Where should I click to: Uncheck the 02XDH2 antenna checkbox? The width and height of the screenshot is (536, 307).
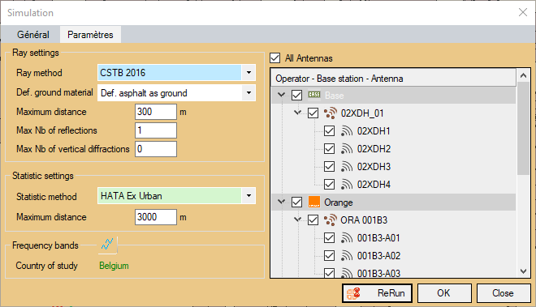pyautogui.click(x=329, y=148)
